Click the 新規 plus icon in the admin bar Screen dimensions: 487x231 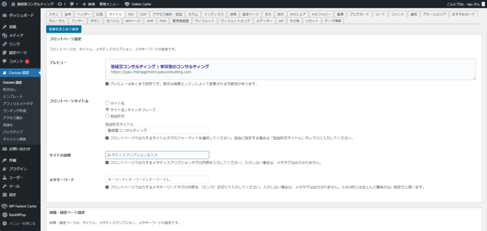click(84, 4)
